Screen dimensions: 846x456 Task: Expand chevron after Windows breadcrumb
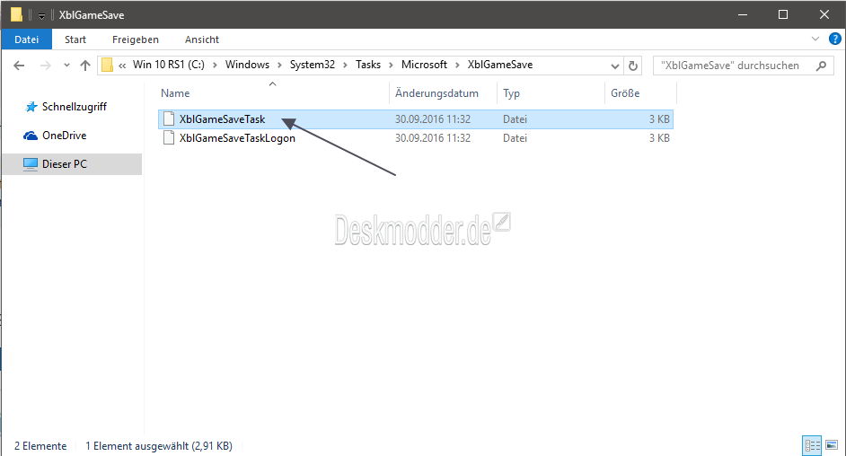[x=279, y=66]
